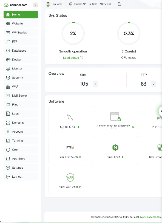The image size is (162, 223).
Task: Select the App Store bag icon
Action: [8, 158]
